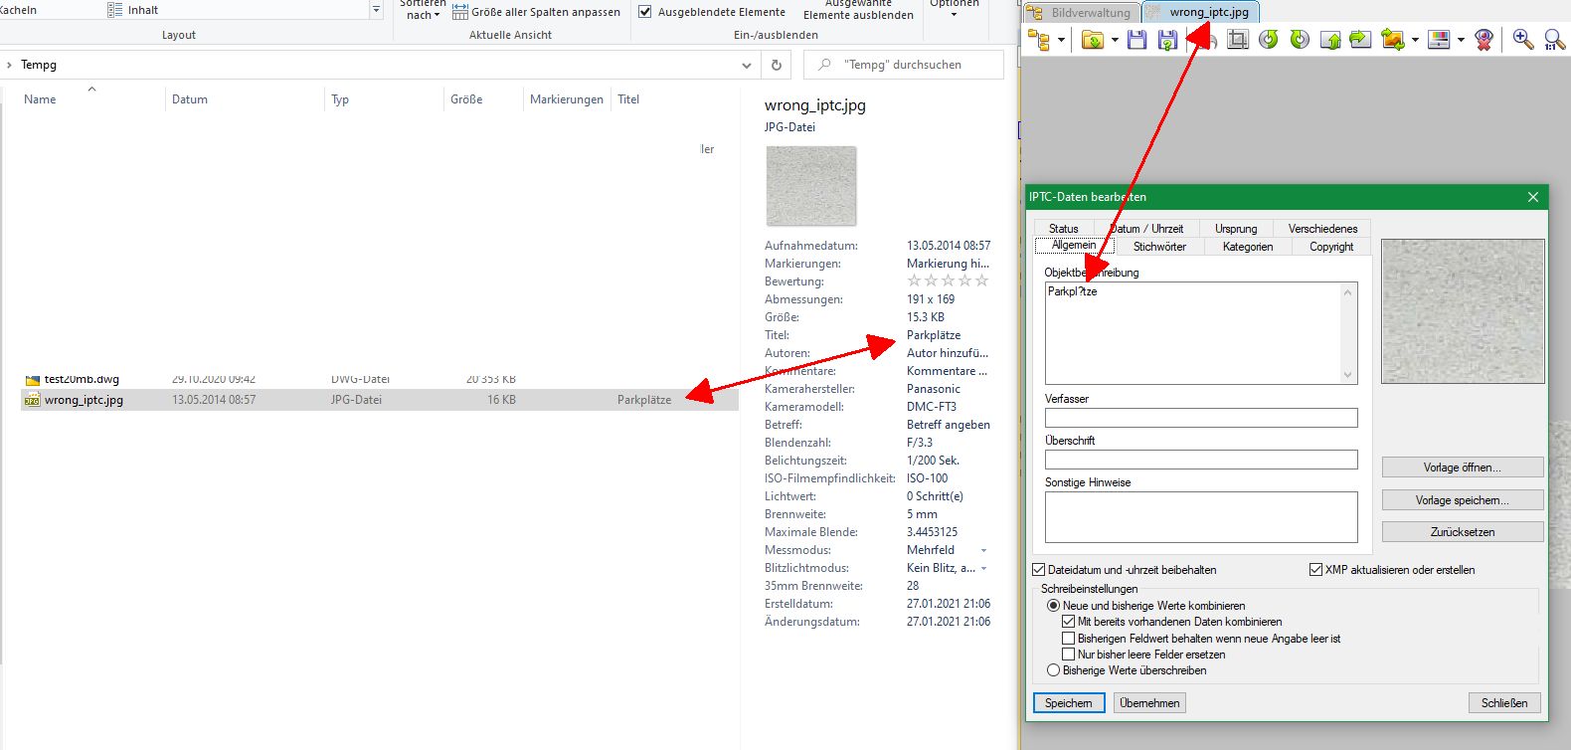Click the column resize icon before 'Größe aller Spalten anpassen'
Viewport: 1571px width, 750px height.
[460, 12]
